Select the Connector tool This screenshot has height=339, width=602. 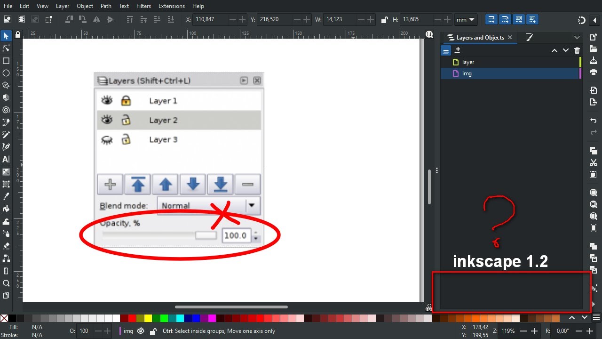click(6, 258)
